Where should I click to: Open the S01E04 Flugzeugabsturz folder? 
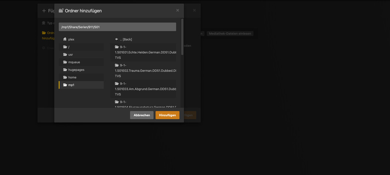tap(143, 103)
